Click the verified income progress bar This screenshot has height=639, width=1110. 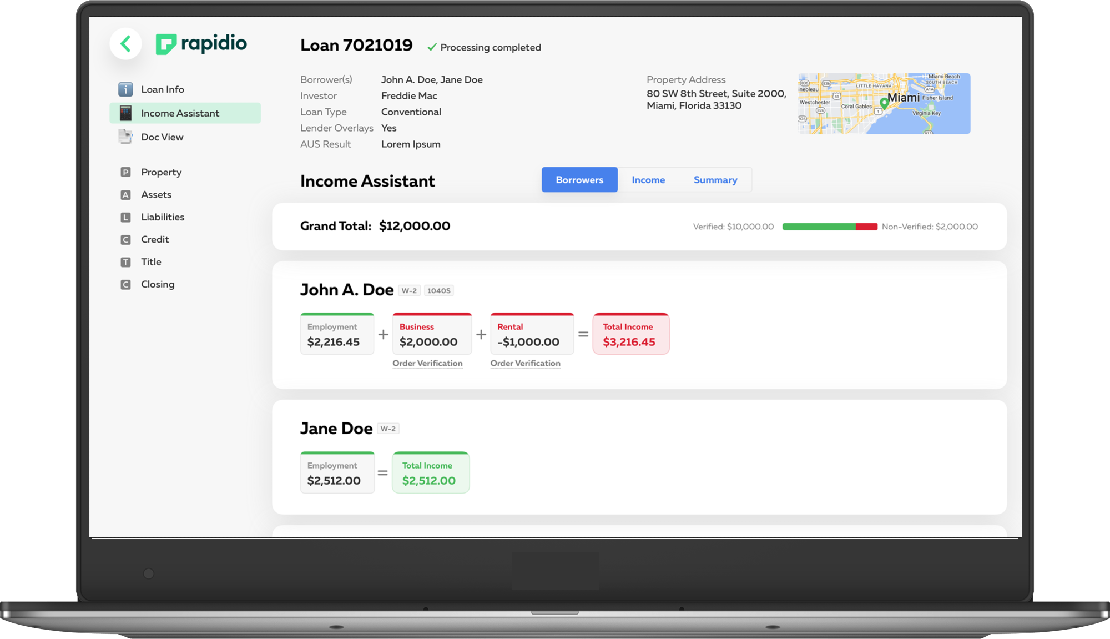(x=819, y=227)
